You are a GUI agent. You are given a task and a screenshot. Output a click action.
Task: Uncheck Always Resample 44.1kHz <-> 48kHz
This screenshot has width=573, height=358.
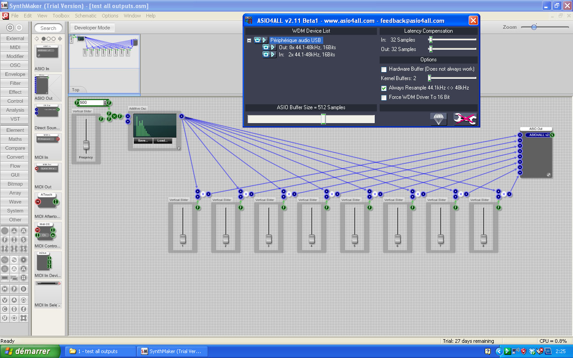point(384,88)
